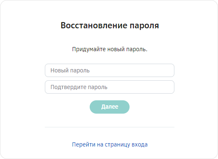The image size is (218, 159).
Task: Click the rounded 'Далее' continue button
Action: [x=110, y=107]
